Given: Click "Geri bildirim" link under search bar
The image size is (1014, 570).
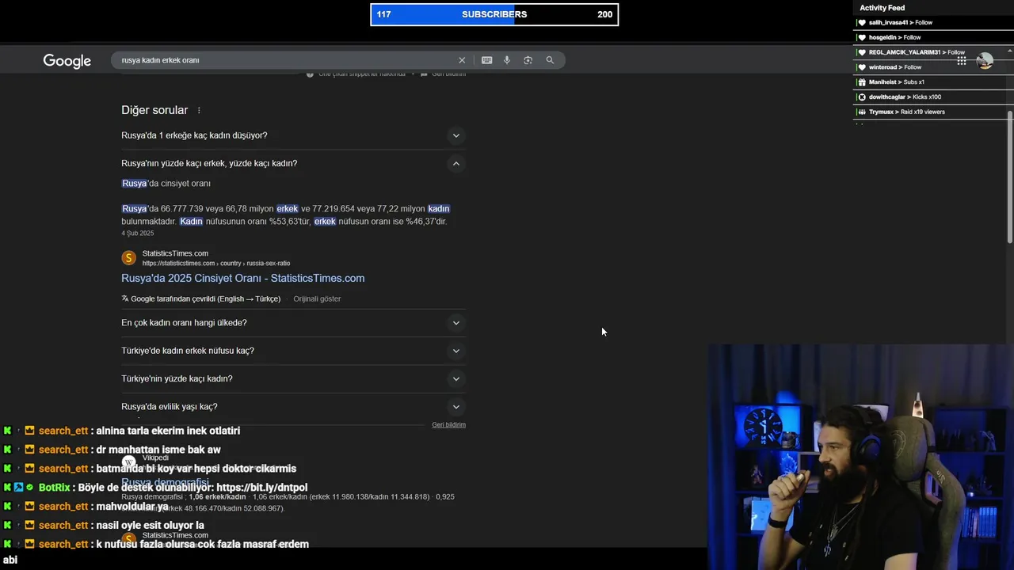Looking at the screenshot, I should 448,74.
